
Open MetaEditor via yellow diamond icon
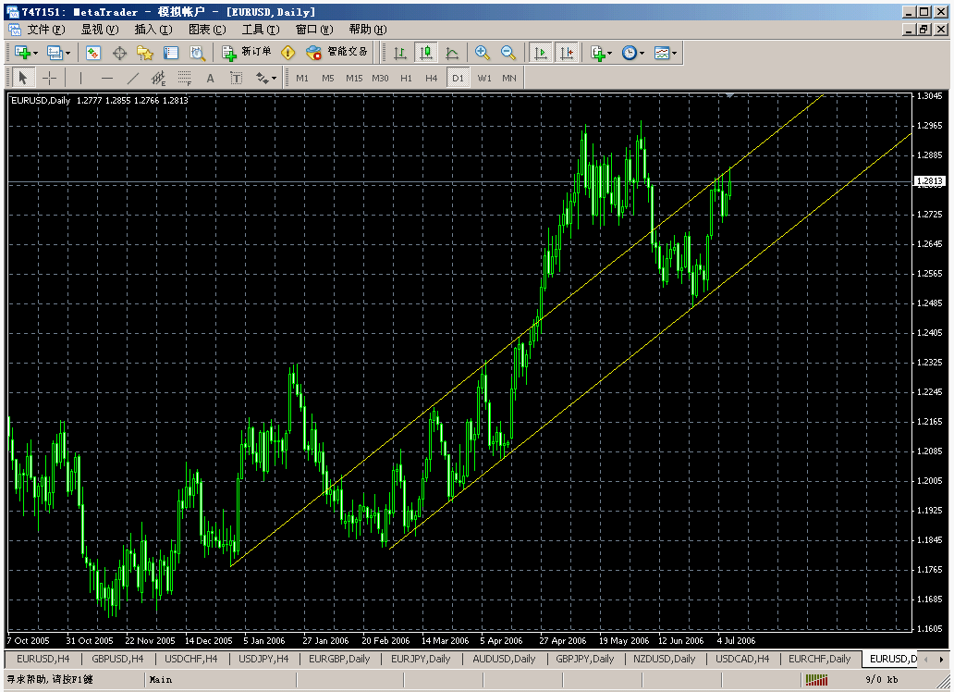[287, 53]
